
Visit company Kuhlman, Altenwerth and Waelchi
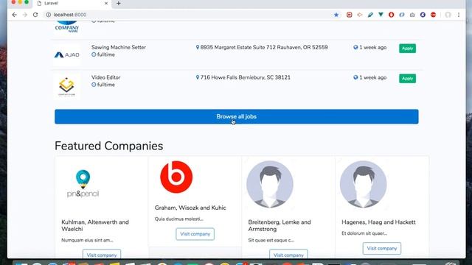102,254
